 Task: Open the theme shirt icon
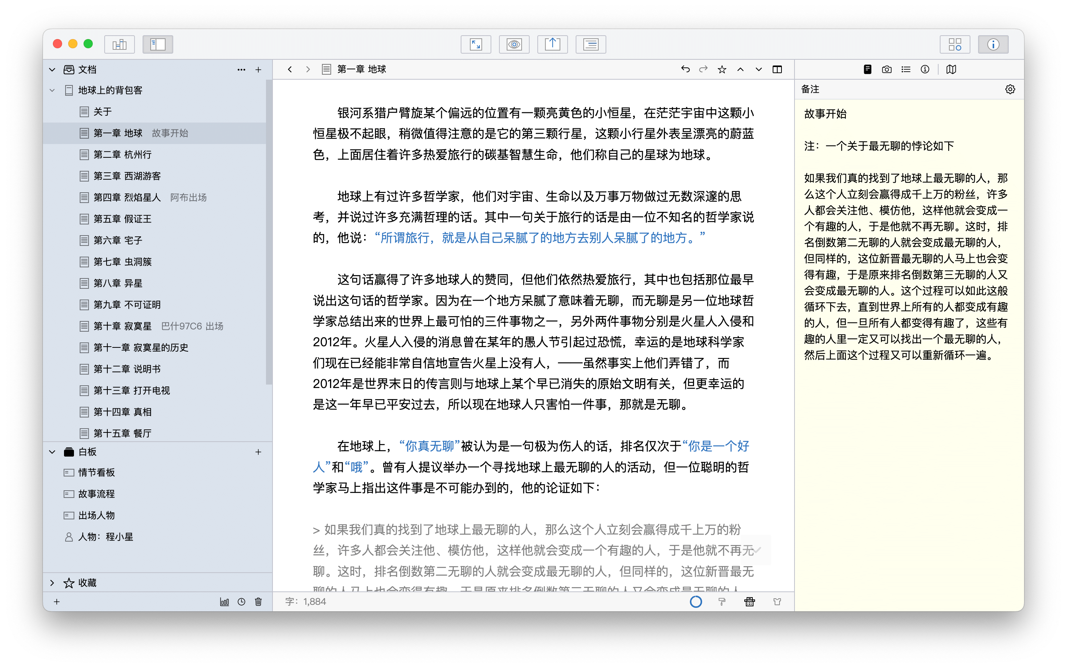pyautogui.click(x=777, y=601)
